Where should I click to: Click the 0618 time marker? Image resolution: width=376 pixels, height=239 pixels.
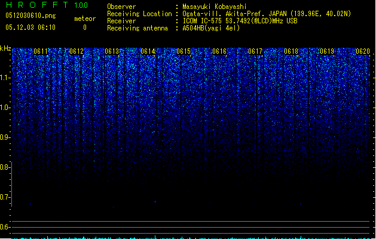coord(291,51)
